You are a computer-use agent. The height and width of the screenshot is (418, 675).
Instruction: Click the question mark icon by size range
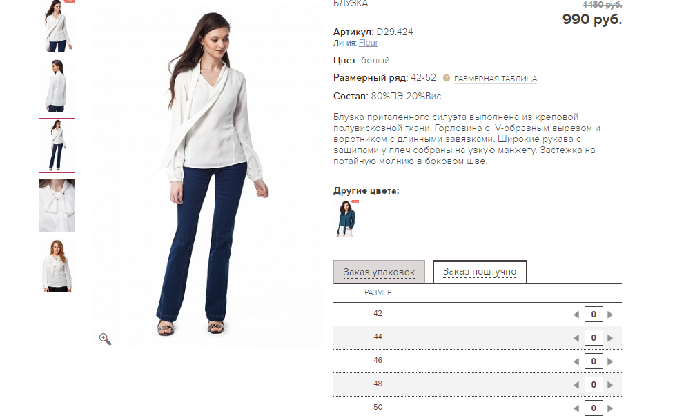(447, 78)
